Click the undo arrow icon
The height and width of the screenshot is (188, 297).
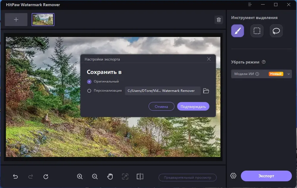pos(15,177)
